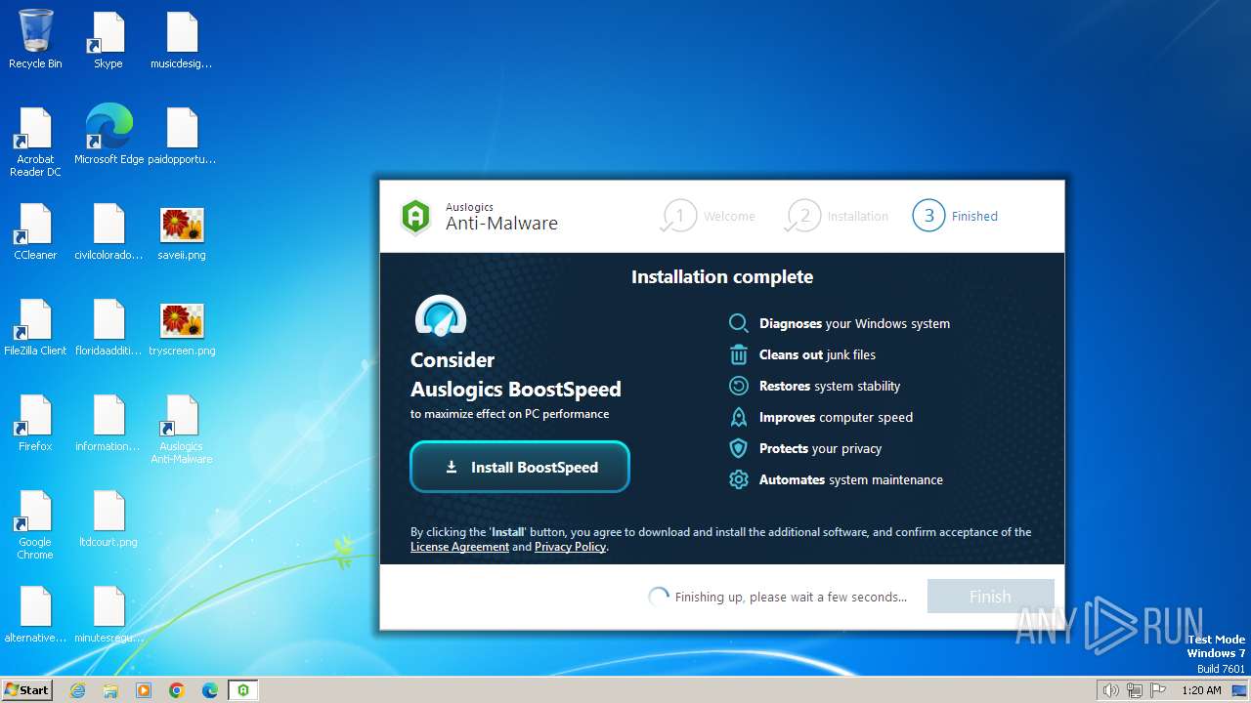Open the License Agreement link
The image size is (1251, 703).
459,547
